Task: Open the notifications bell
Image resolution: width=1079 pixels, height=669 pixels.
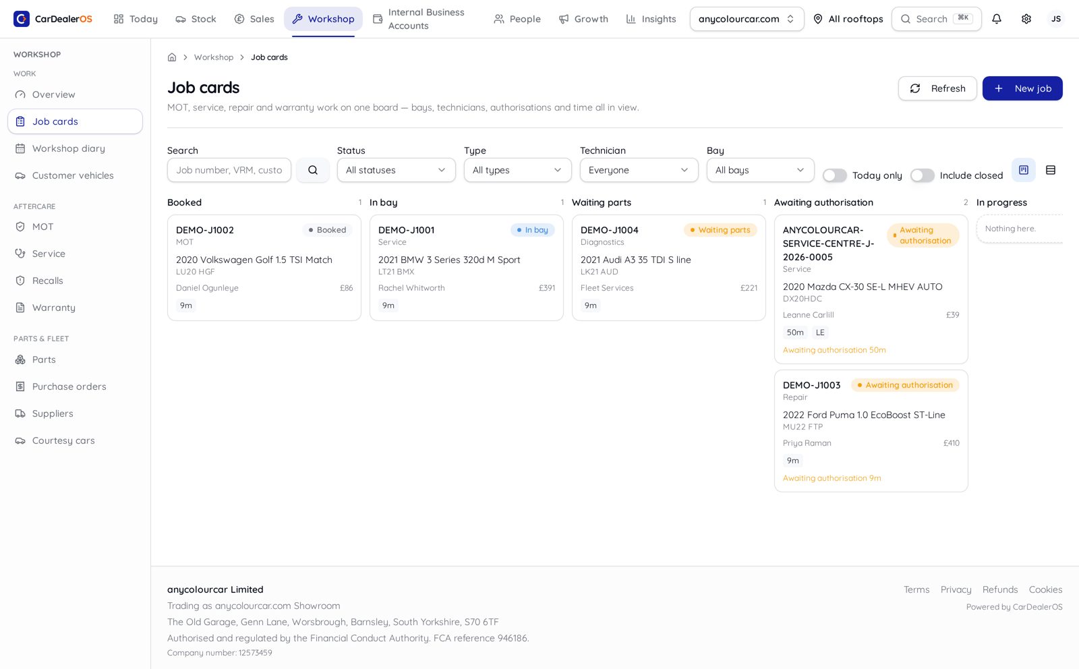Action: [997, 19]
